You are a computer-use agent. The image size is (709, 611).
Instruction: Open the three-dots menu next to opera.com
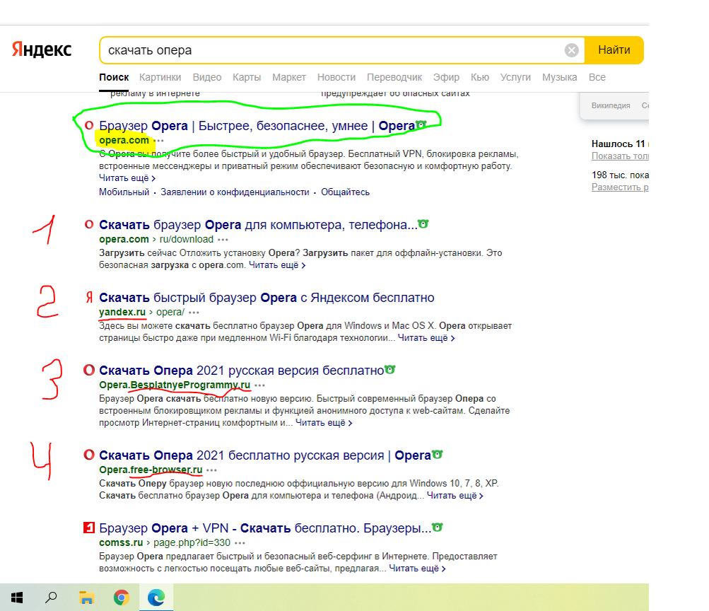coord(158,141)
